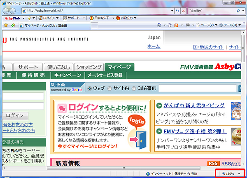Select the マイページ - AzbyClub browser tab
Viewport: 247px width, 178px height.
pyautogui.click(x=55, y=26)
